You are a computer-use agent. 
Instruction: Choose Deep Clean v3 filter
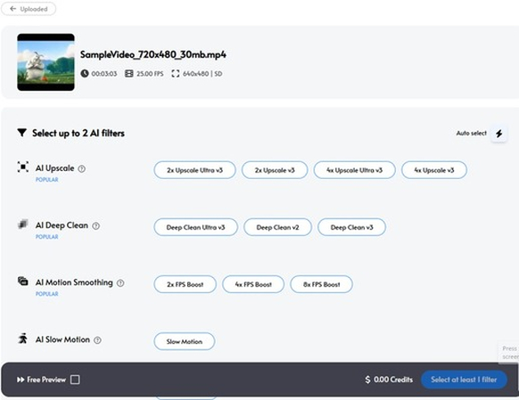351,227
